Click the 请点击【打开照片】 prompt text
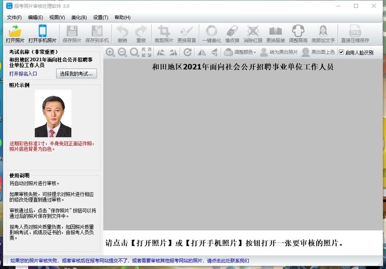 [224, 243]
